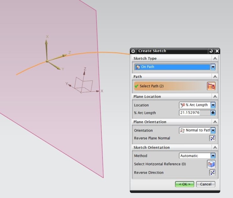This screenshot has height=198, width=233.
Task: Open the Orientation Normal to Path dropdown
Action: coord(213,130)
